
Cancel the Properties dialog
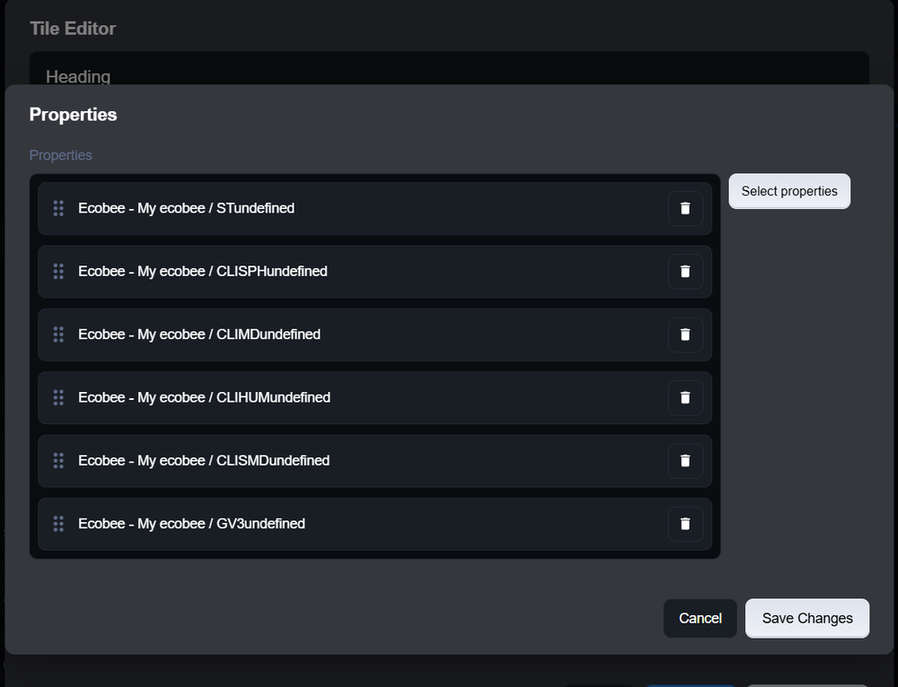[700, 618]
